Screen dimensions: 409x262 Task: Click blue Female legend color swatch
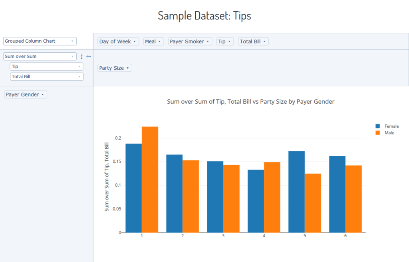[378, 126]
